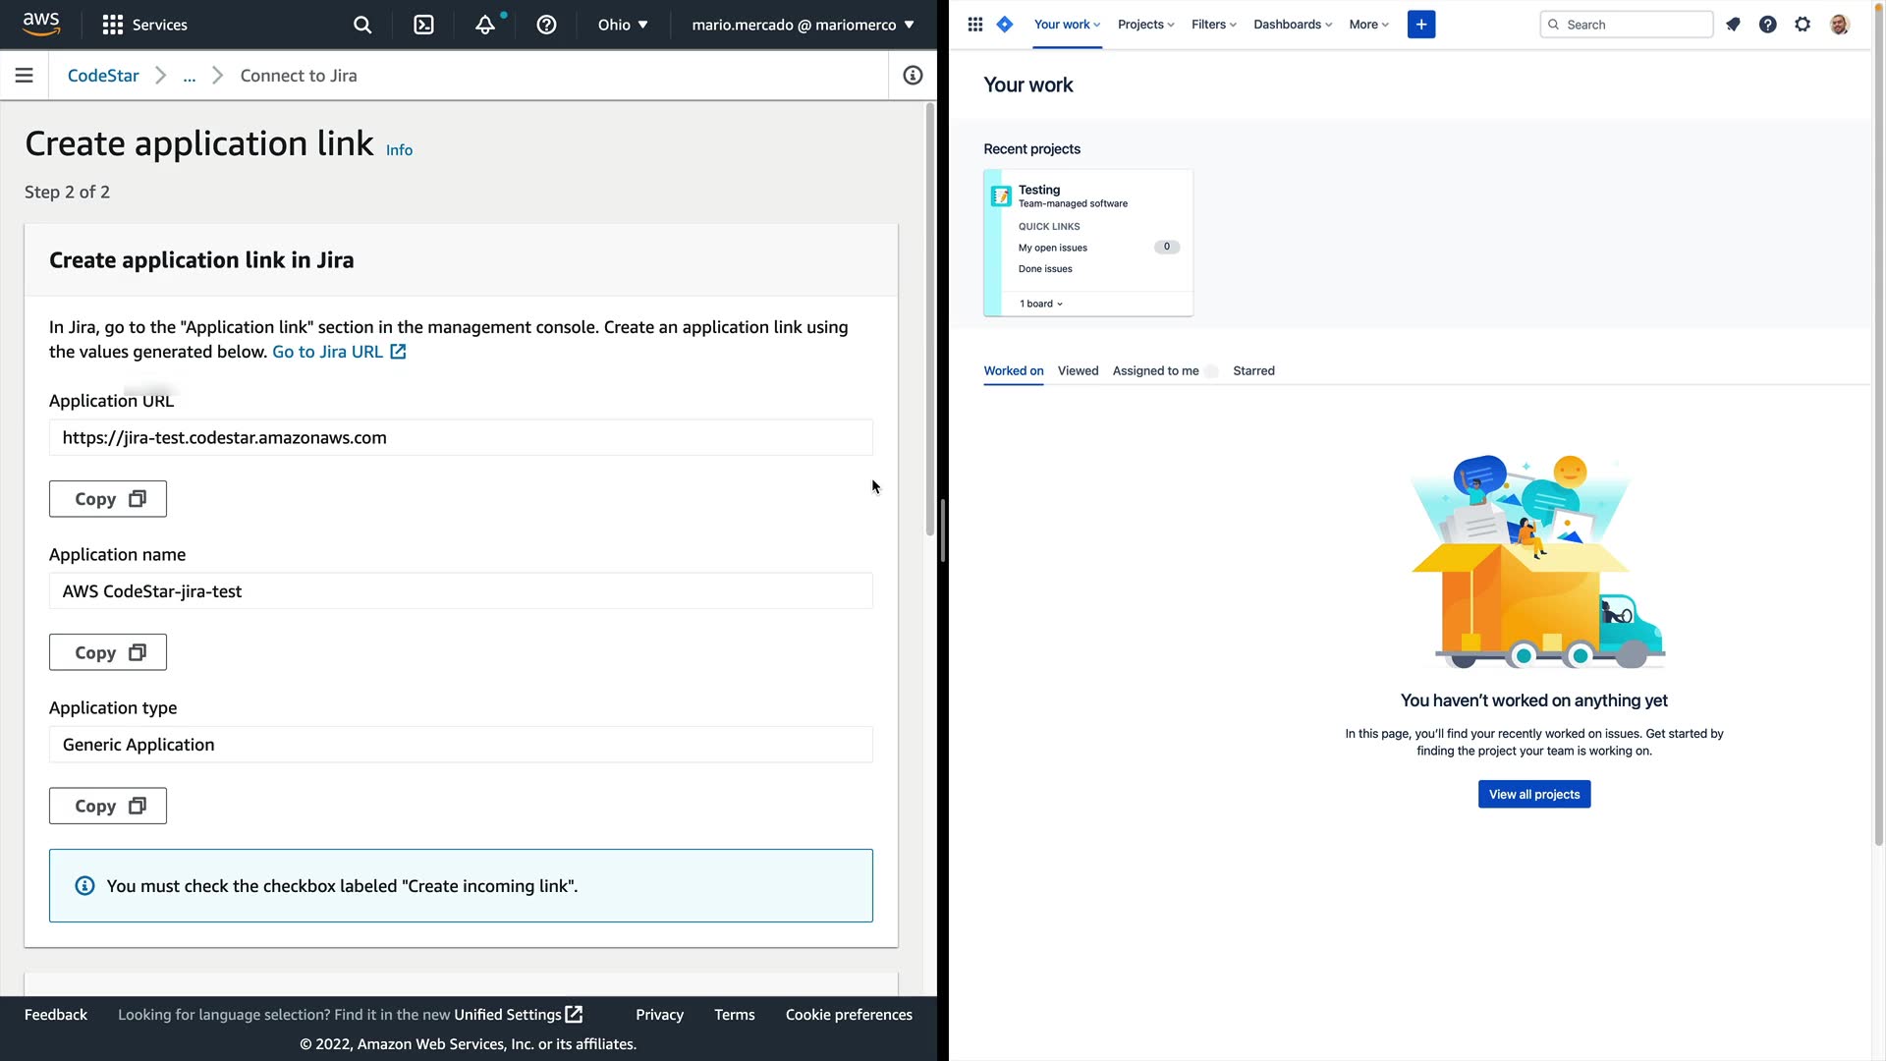Open the Jira app switcher grid
The width and height of the screenshot is (1886, 1061).
(x=974, y=25)
